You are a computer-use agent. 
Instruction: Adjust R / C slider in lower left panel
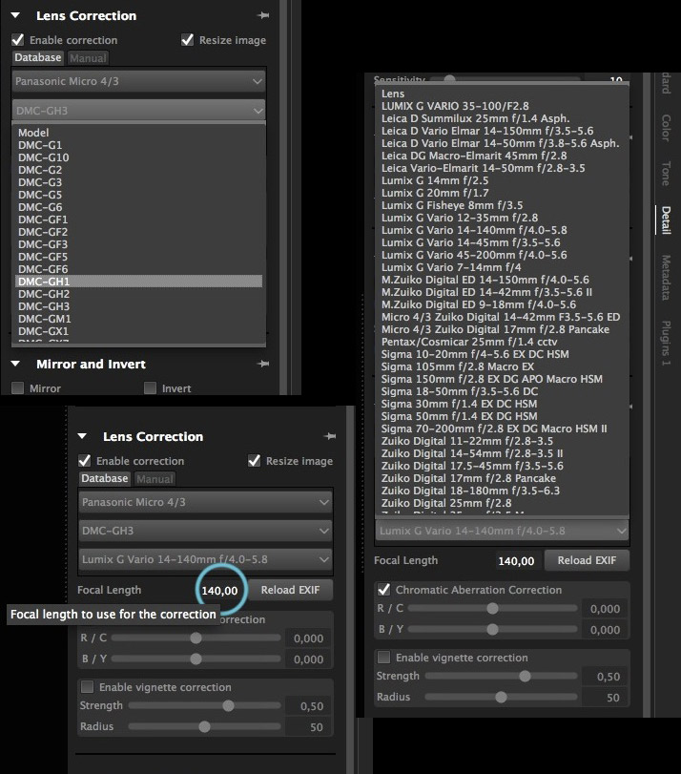(196, 638)
